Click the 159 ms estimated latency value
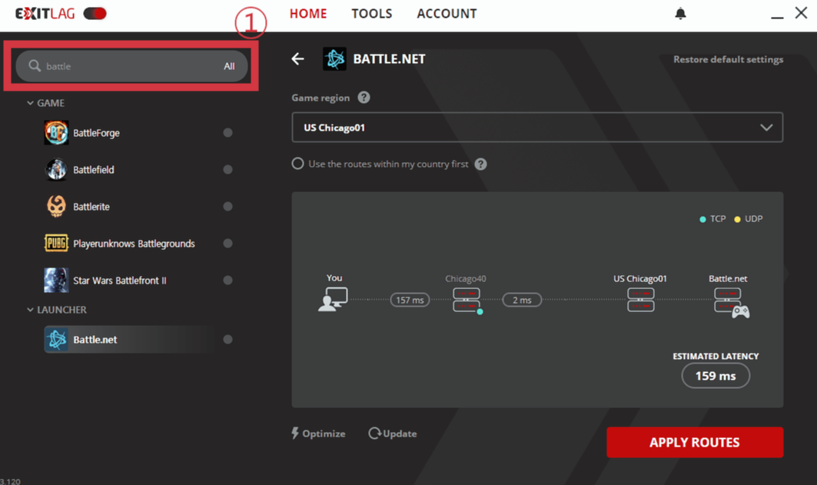Screen dimensions: 817x485 (716, 376)
